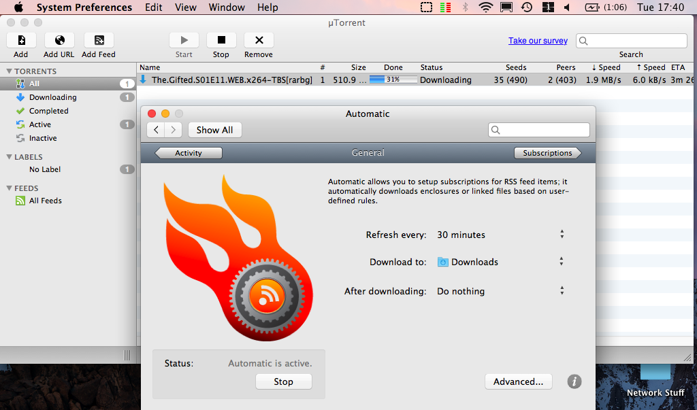Screen dimensions: 697x410
Task: Click the Remove X icon in toolbar
Action: click(x=259, y=40)
